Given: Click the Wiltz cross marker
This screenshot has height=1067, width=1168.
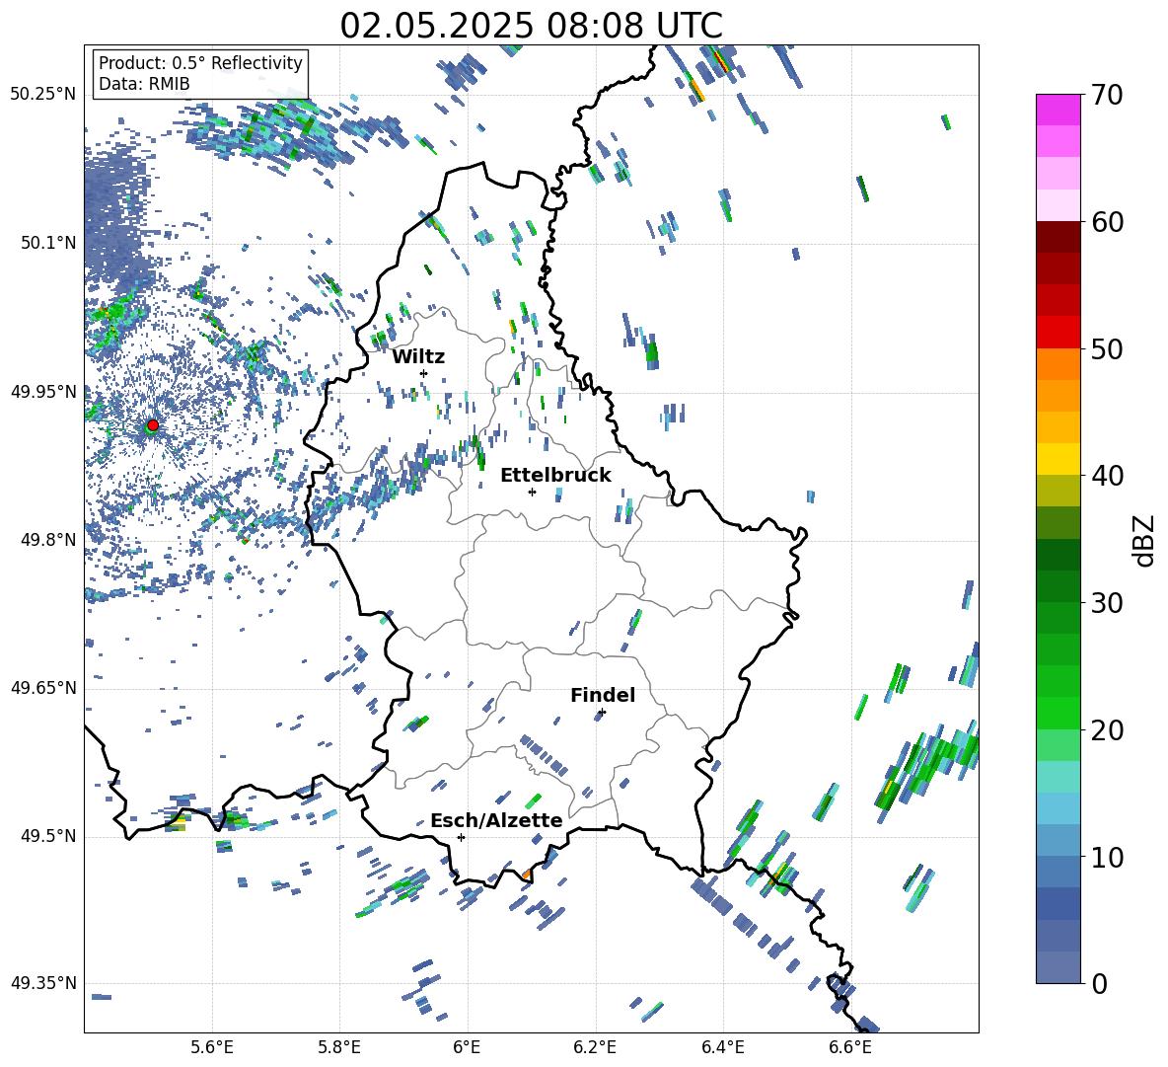Looking at the screenshot, I should click(424, 373).
